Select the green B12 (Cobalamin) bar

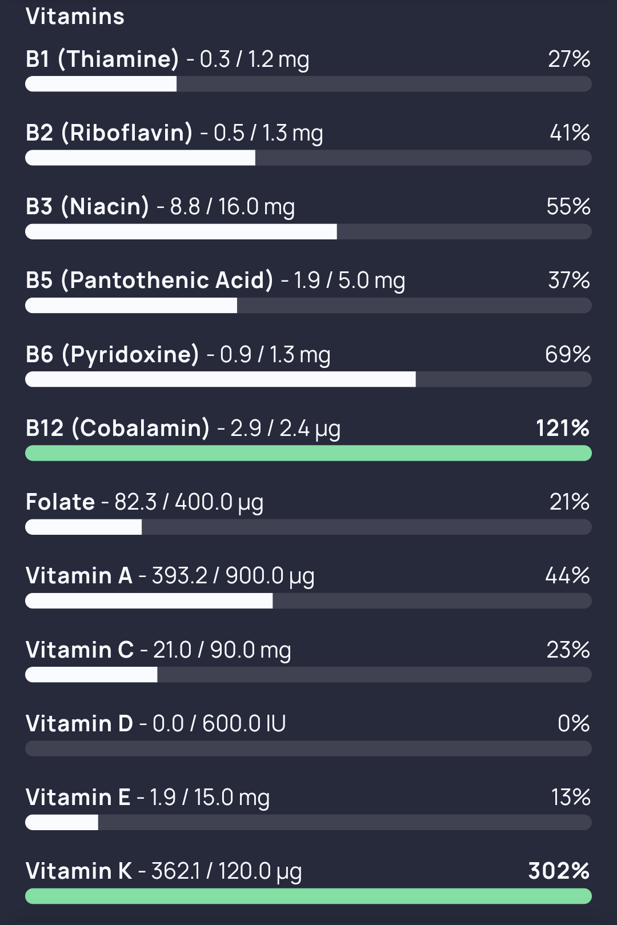(x=308, y=453)
